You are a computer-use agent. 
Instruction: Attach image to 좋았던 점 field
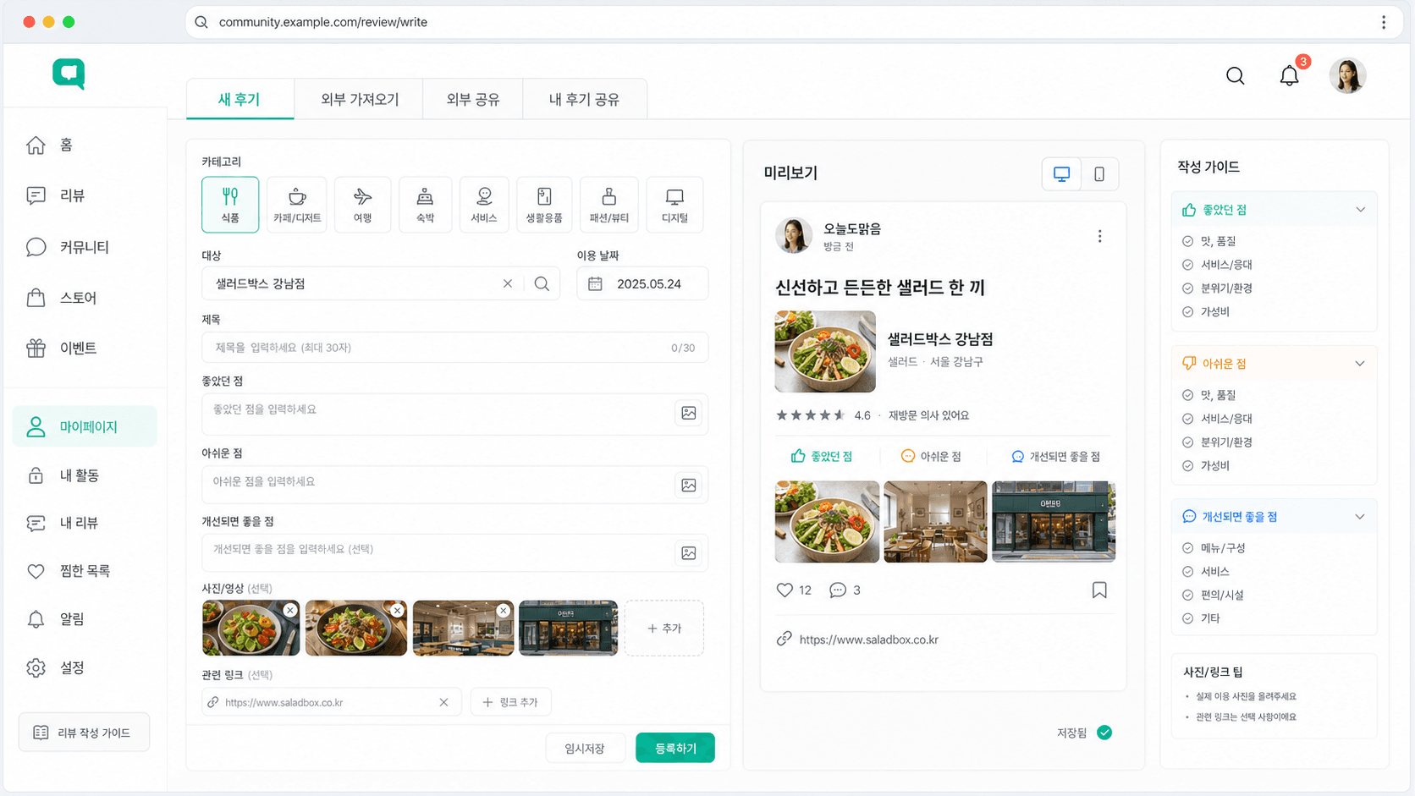coord(689,413)
